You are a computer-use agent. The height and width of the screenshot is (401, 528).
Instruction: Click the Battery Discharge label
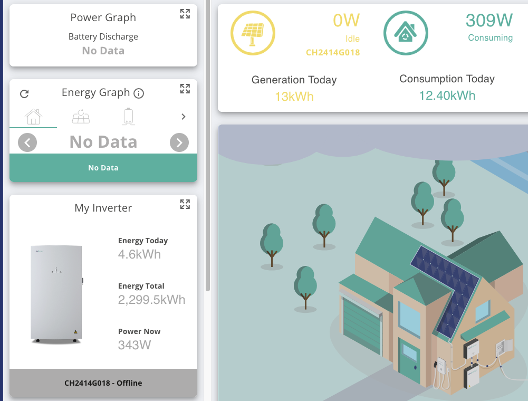[x=103, y=36]
